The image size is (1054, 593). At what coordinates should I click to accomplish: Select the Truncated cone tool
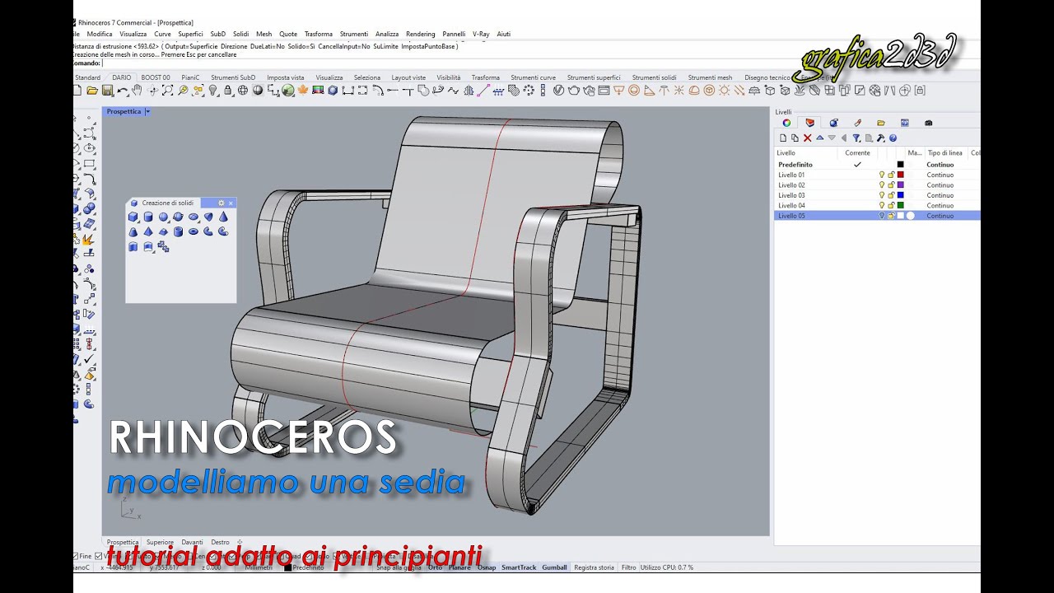point(133,231)
